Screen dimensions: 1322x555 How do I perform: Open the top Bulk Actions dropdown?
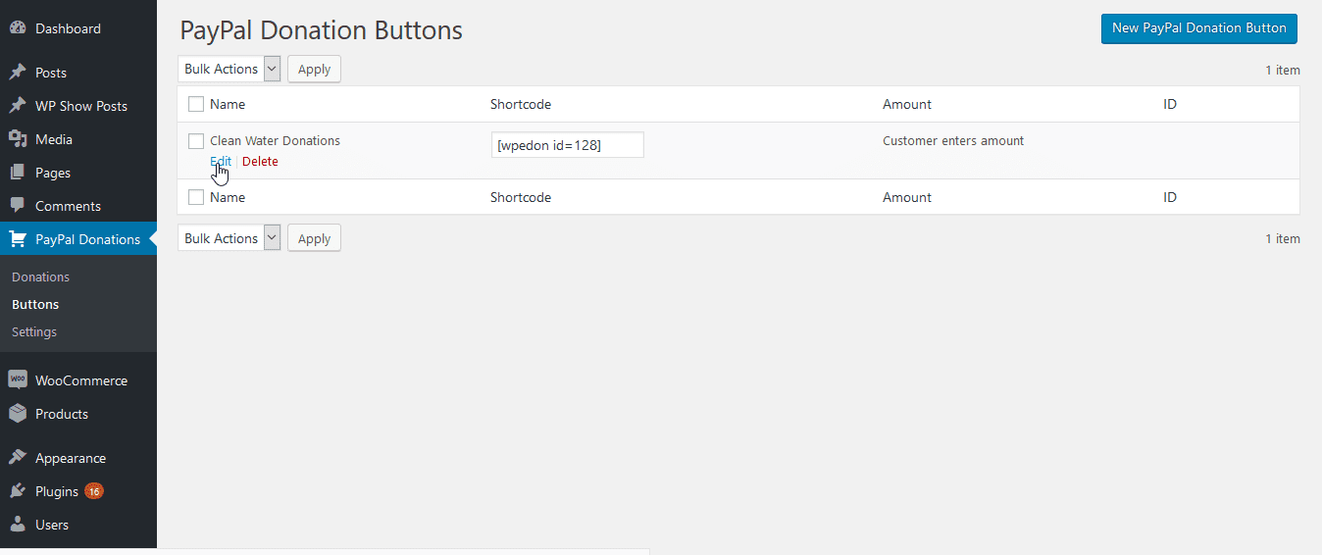coord(229,69)
